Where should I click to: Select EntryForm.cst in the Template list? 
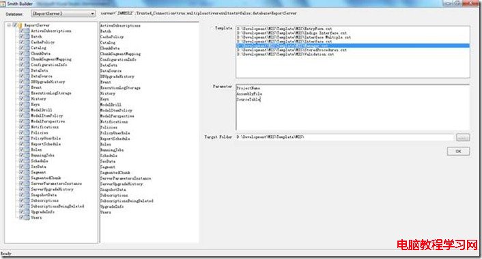(x=352, y=29)
